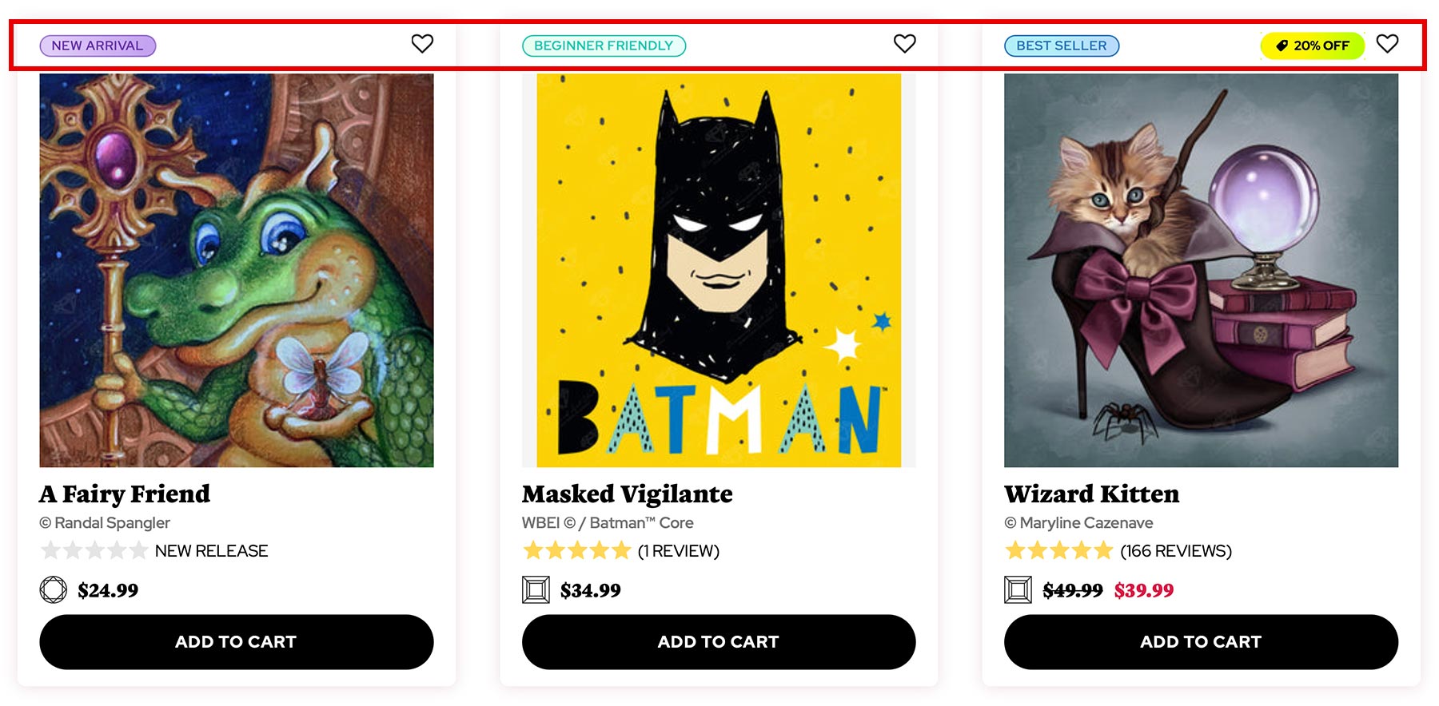This screenshot has height=706, width=1439.
Task: Add Masked Vigilante to cart
Action: pos(718,641)
